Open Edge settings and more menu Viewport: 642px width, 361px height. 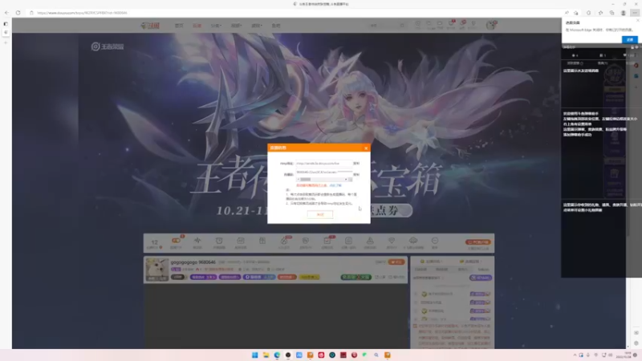tap(635, 13)
